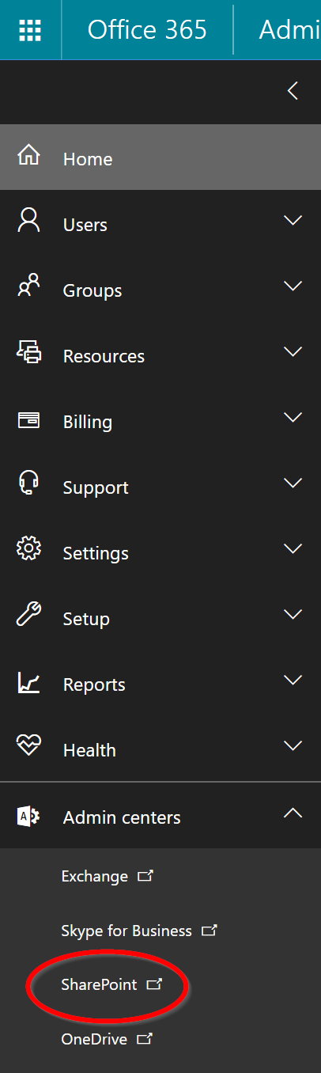Click the Setup wrench icon
The image size is (321, 1073).
(28, 614)
